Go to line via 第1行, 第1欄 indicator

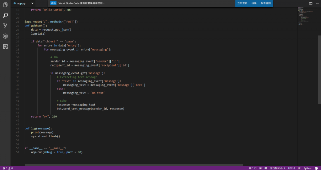pos(258,168)
